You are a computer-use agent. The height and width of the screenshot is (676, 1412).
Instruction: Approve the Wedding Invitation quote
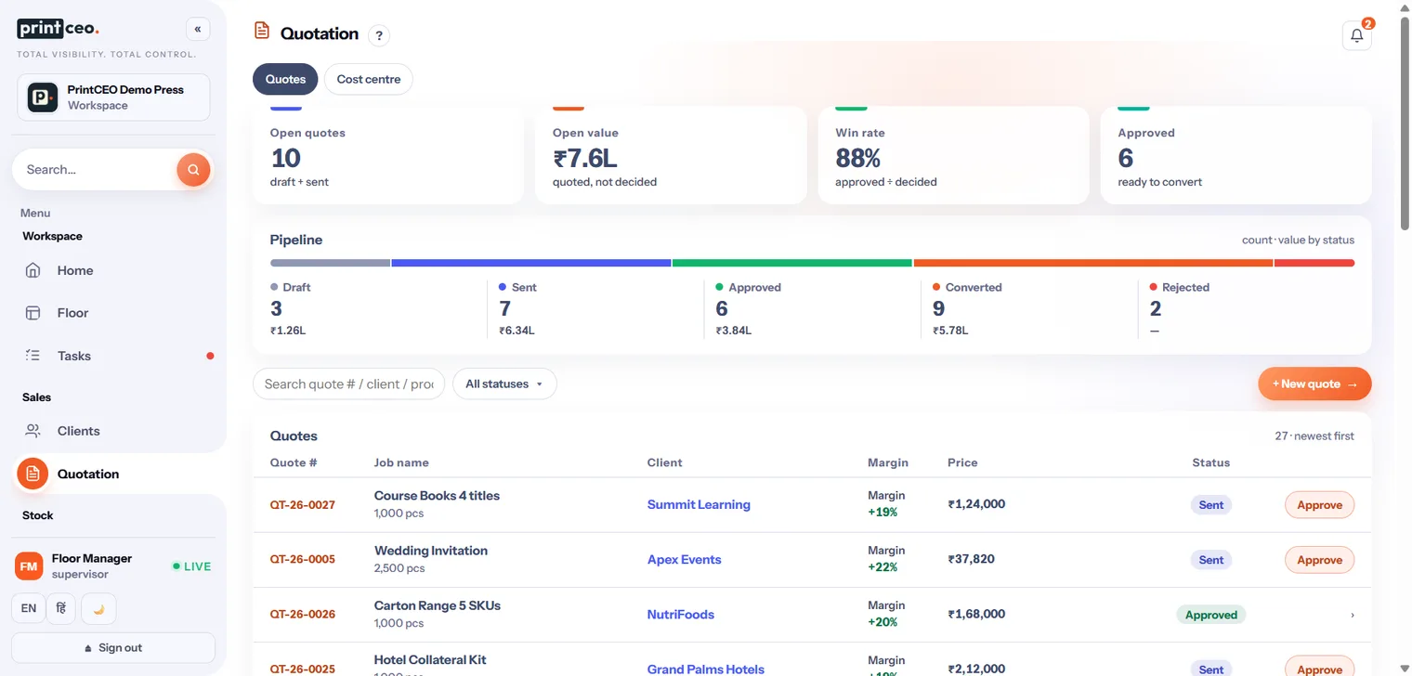[x=1319, y=560]
